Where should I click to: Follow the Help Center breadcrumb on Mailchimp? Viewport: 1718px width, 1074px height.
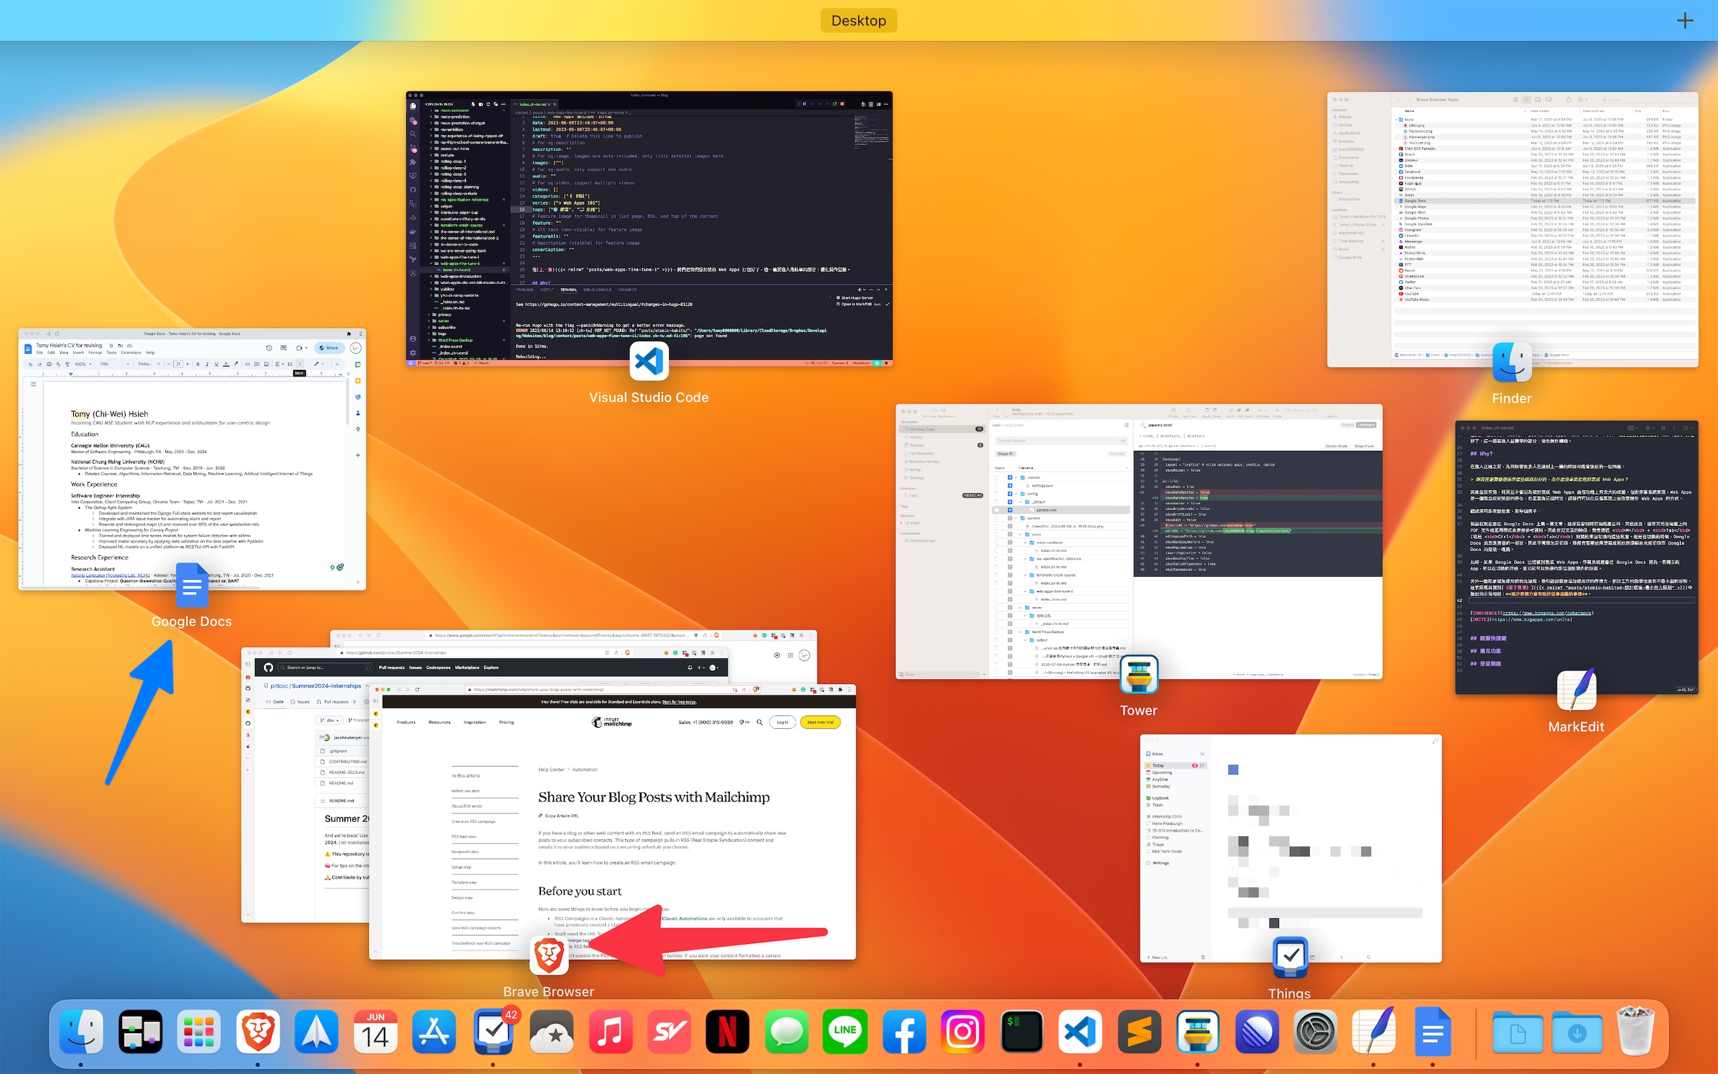coord(552,769)
